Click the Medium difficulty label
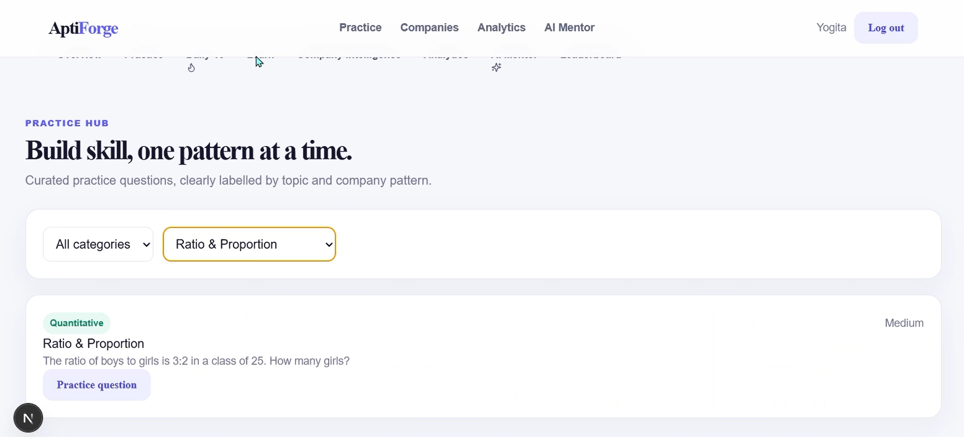Screen dimensions: 964x437 click(904, 323)
